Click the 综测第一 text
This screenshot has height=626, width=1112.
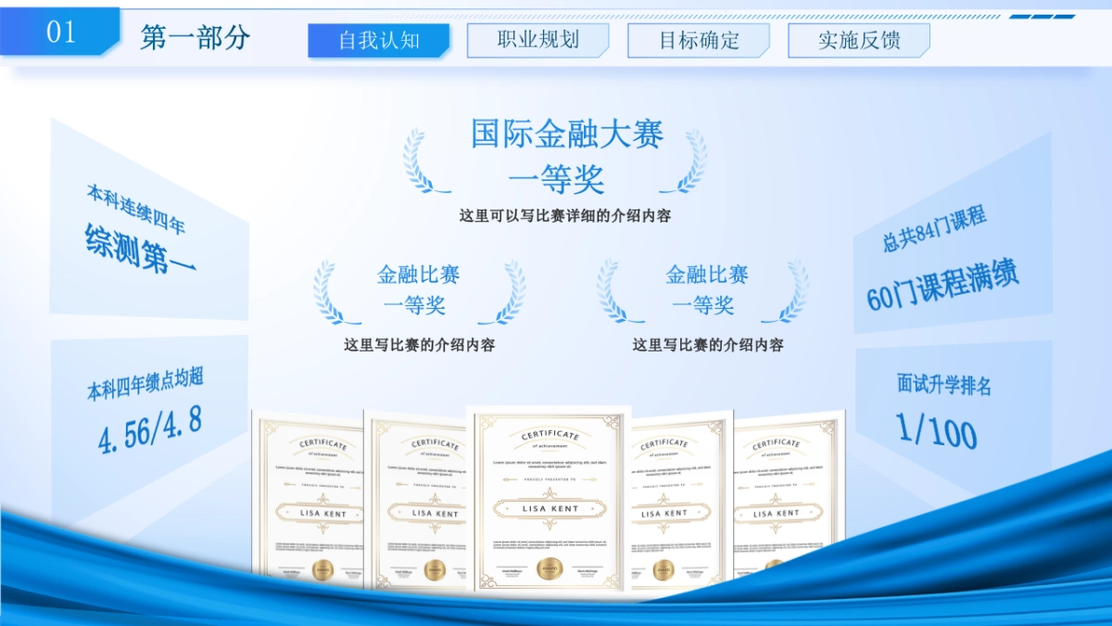[x=140, y=248]
